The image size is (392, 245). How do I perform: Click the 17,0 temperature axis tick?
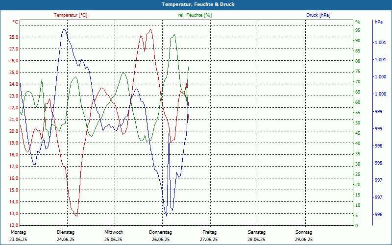click(x=14, y=166)
